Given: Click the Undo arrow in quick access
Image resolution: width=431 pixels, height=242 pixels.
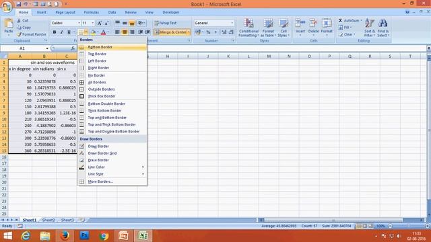Looking at the screenshot, I should tap(26, 4).
